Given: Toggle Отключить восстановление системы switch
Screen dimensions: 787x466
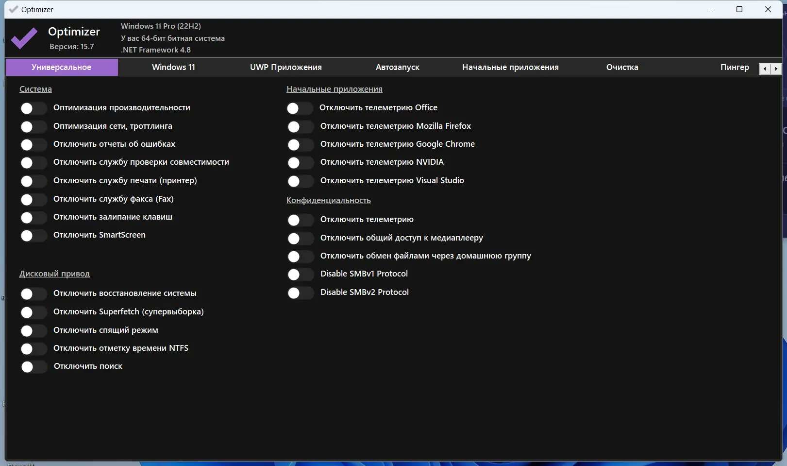Looking at the screenshot, I should [33, 293].
